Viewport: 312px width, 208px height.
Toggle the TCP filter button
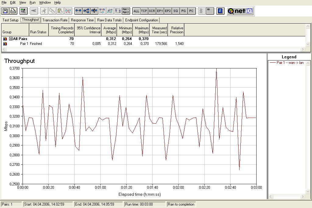click(144, 11)
